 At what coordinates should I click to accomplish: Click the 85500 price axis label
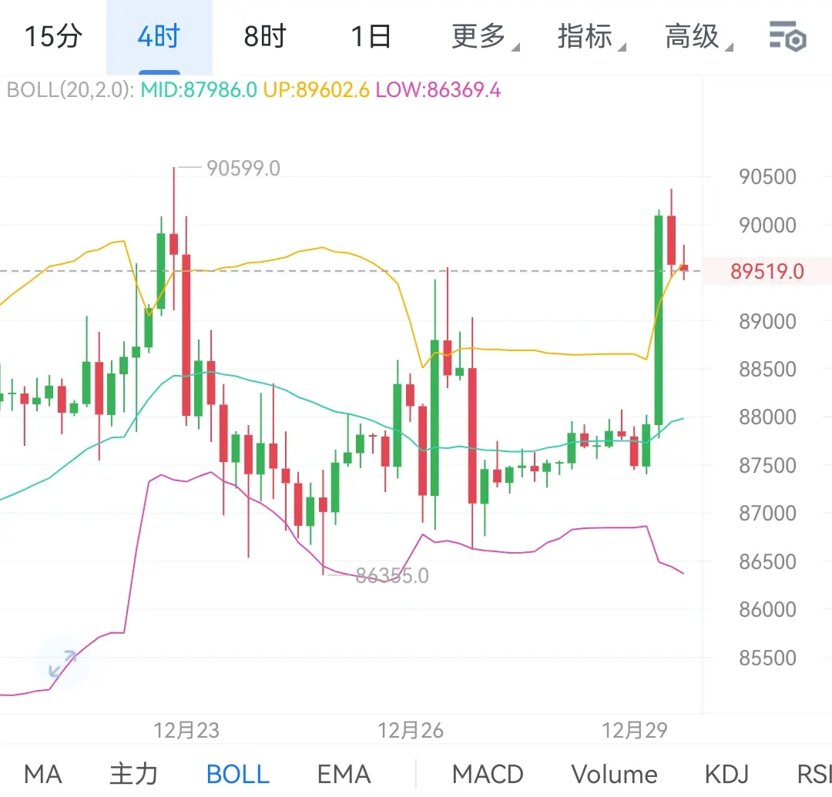767,658
